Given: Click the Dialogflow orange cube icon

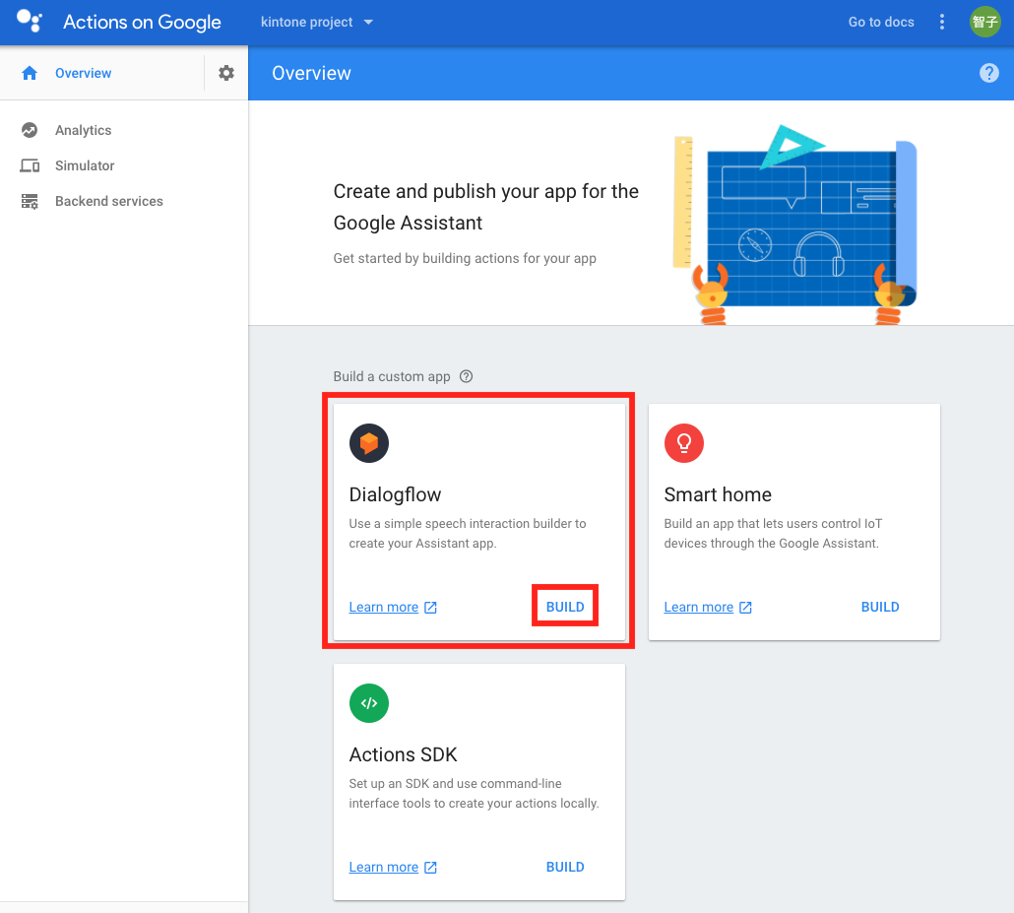Looking at the screenshot, I should click(368, 443).
